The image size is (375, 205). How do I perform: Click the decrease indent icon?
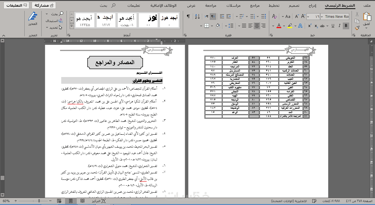point(229,16)
